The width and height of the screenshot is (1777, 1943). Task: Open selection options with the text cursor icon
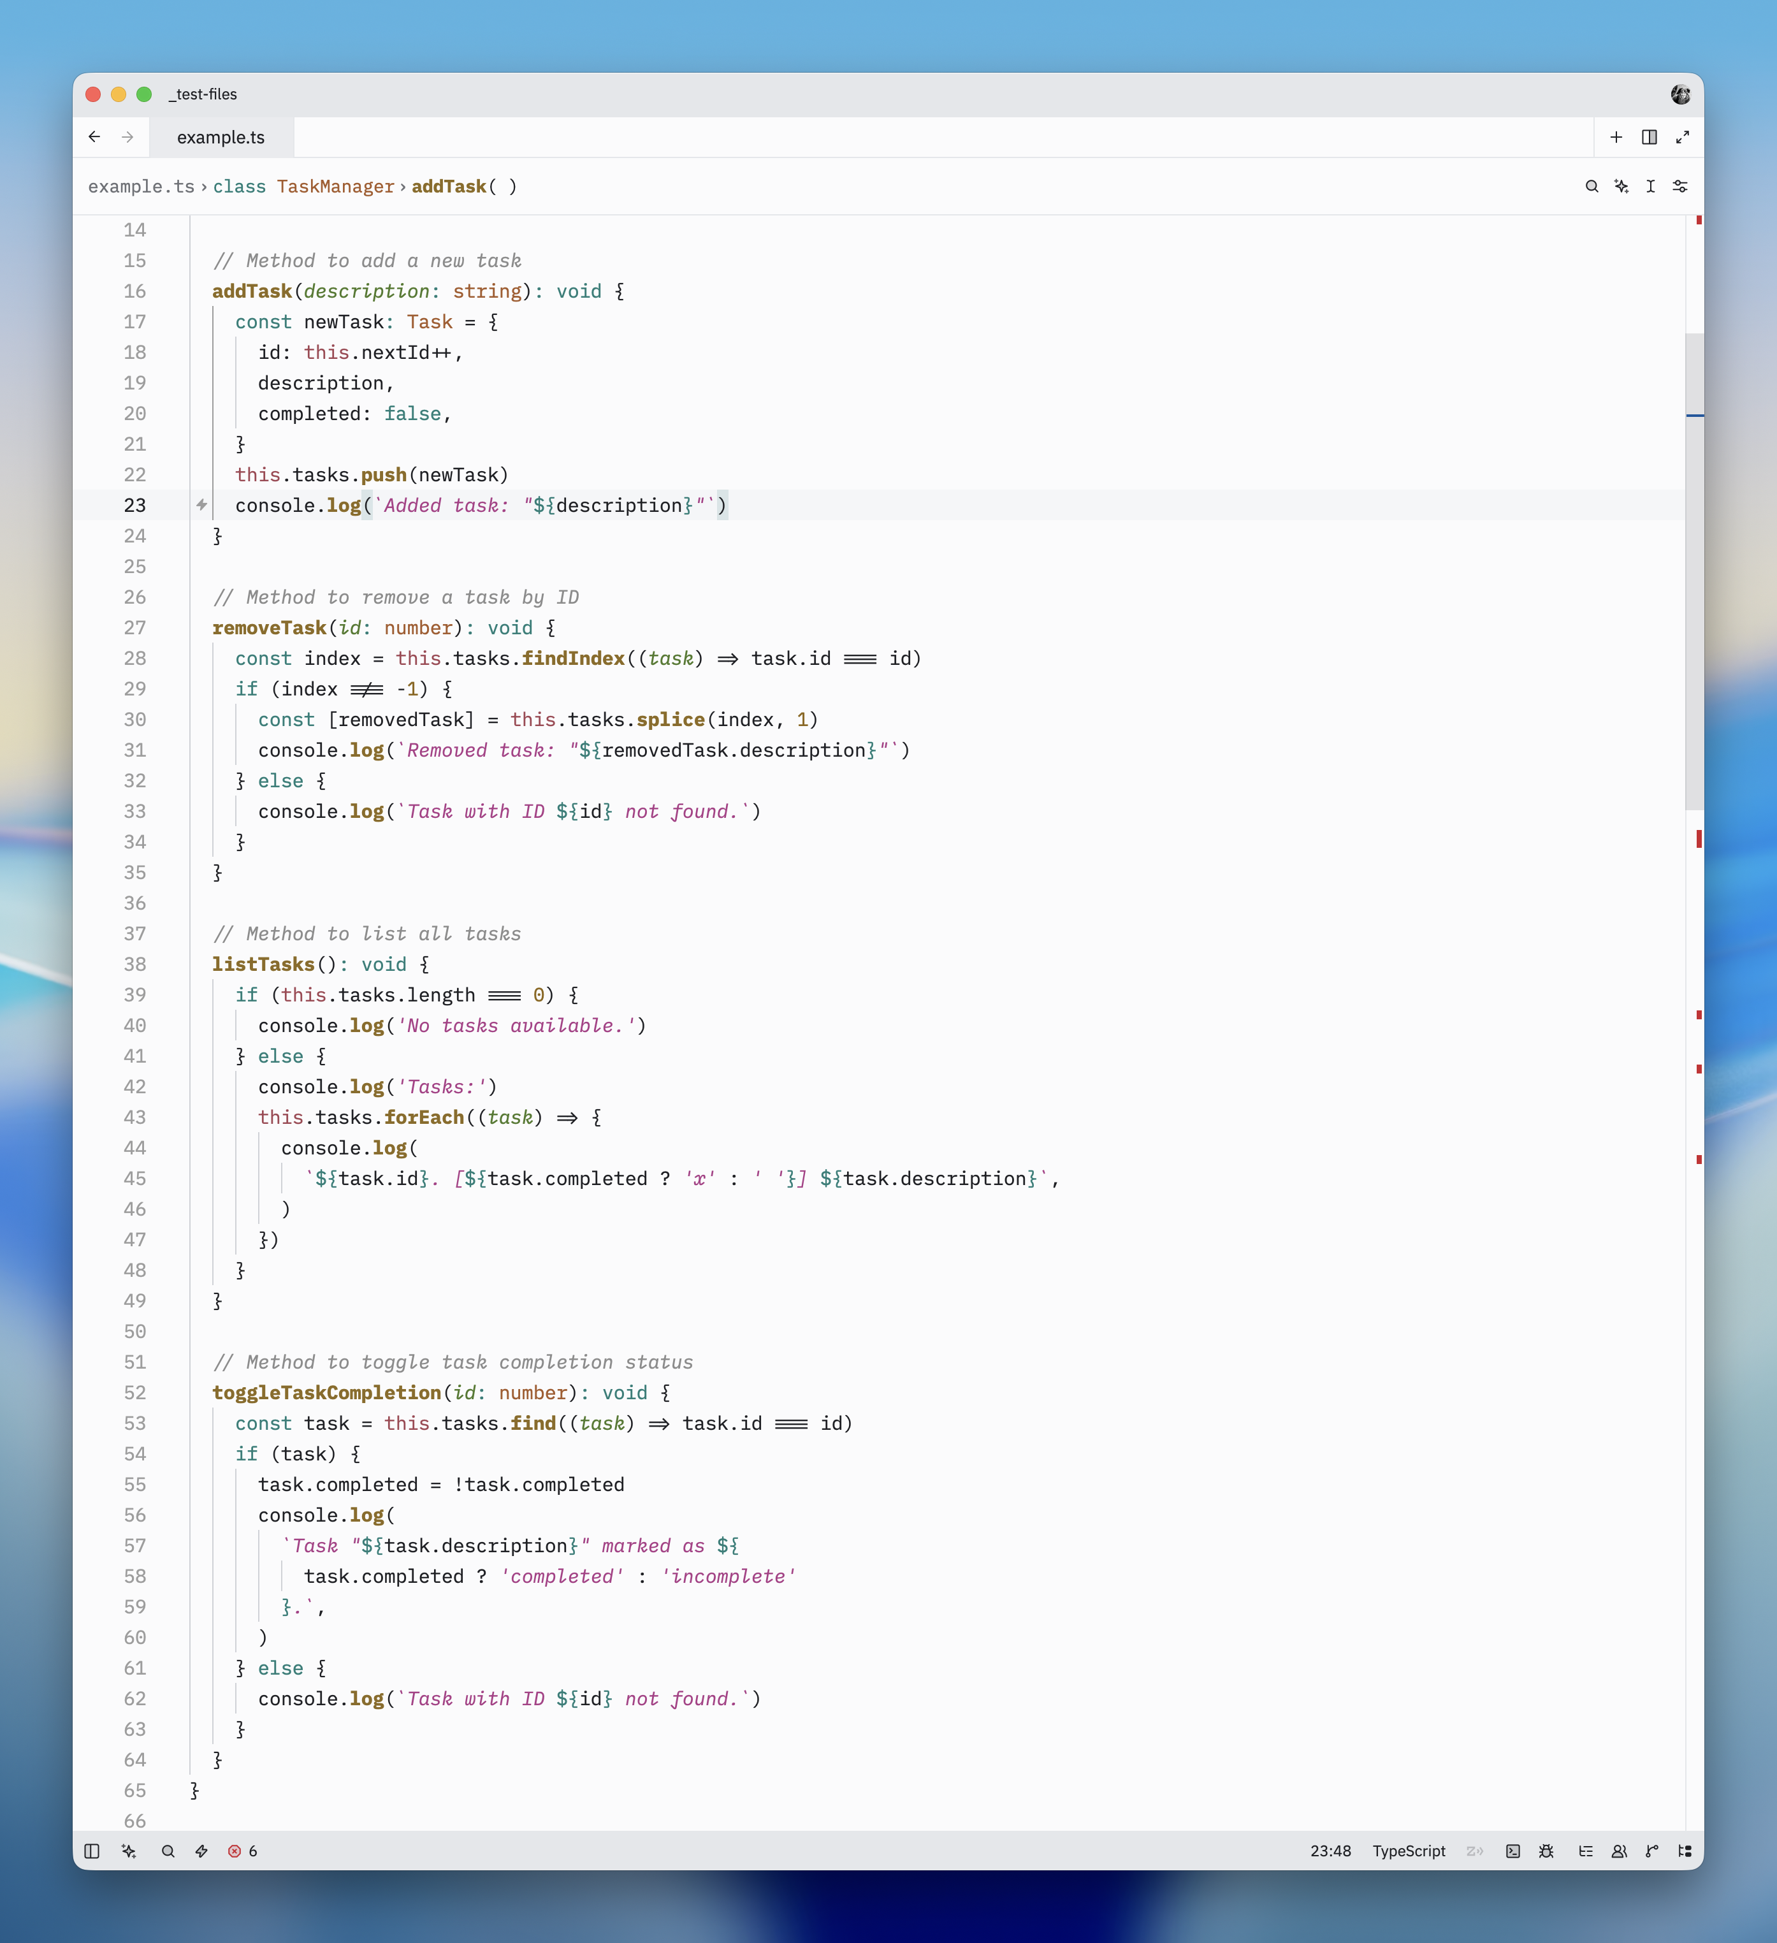coord(1650,186)
